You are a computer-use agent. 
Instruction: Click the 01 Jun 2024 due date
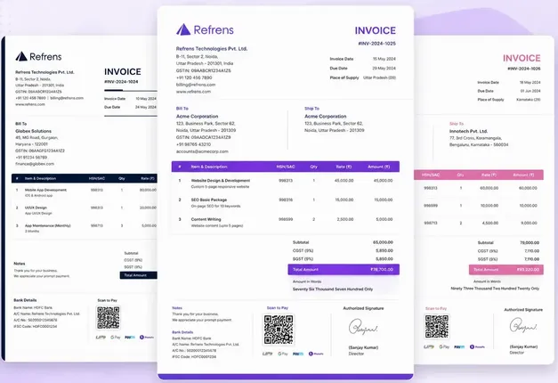pos(530,91)
